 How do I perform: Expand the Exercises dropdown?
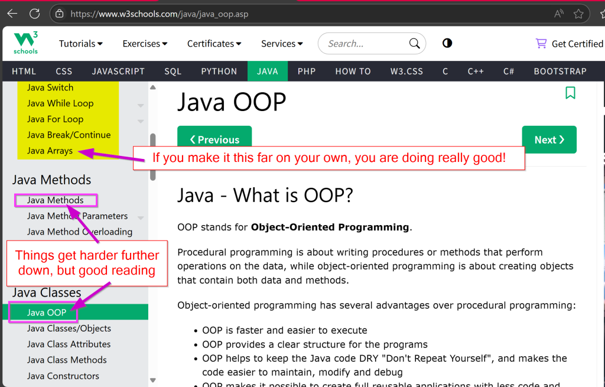(x=145, y=44)
